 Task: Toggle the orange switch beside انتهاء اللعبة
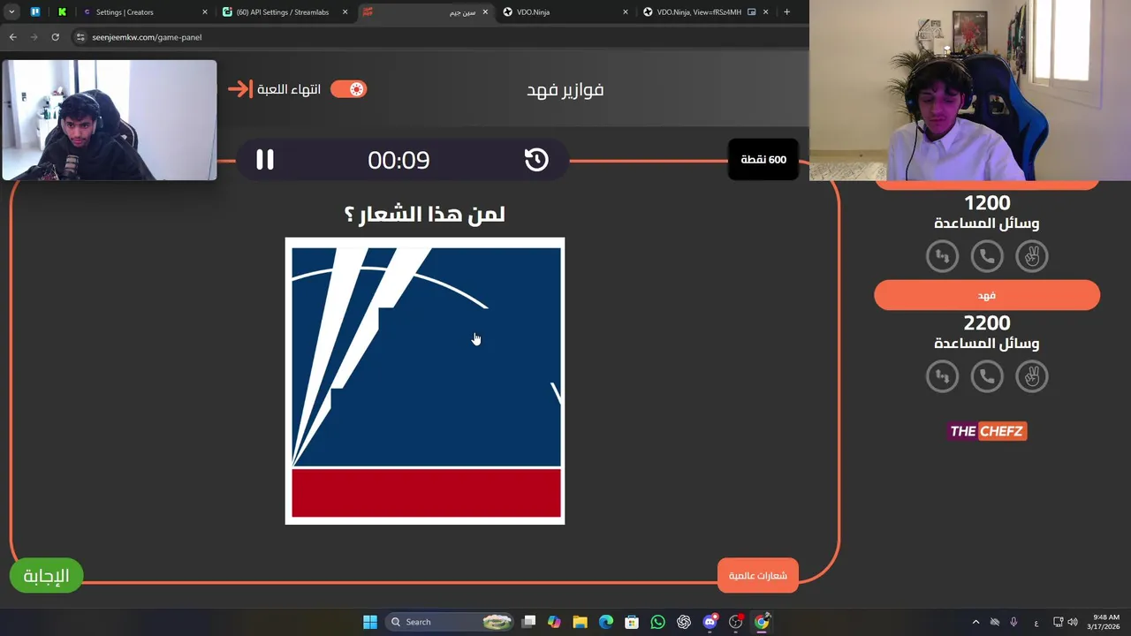348,89
